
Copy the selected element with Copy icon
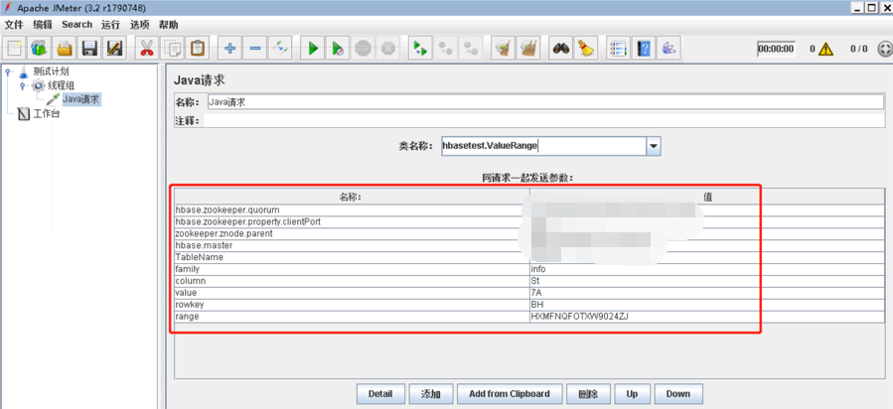pyautogui.click(x=172, y=49)
